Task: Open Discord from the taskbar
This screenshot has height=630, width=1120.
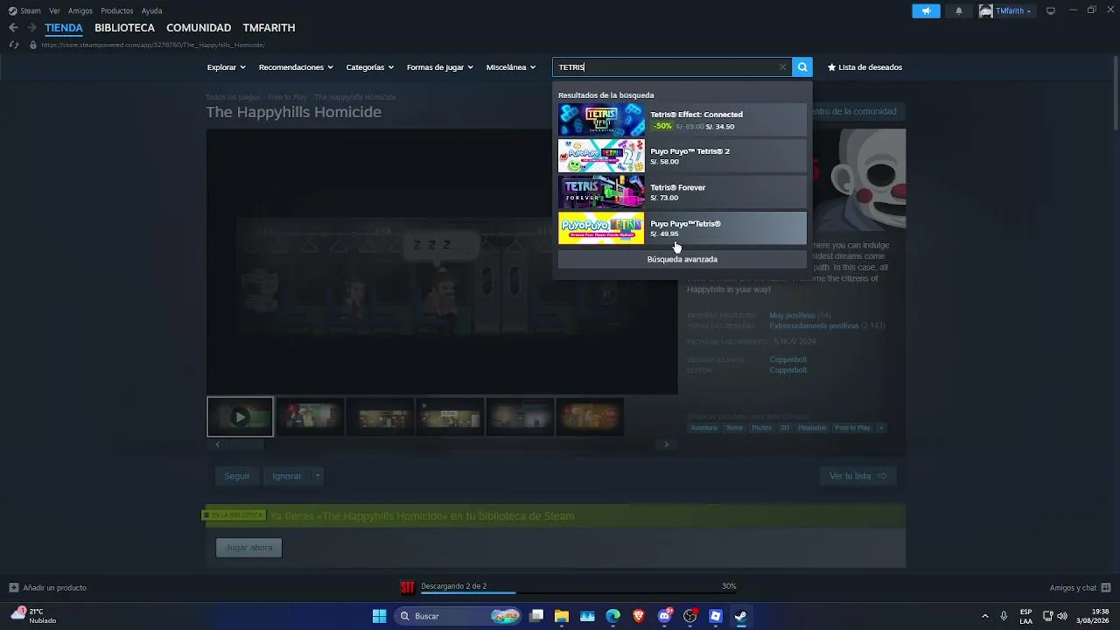Action: (664, 616)
